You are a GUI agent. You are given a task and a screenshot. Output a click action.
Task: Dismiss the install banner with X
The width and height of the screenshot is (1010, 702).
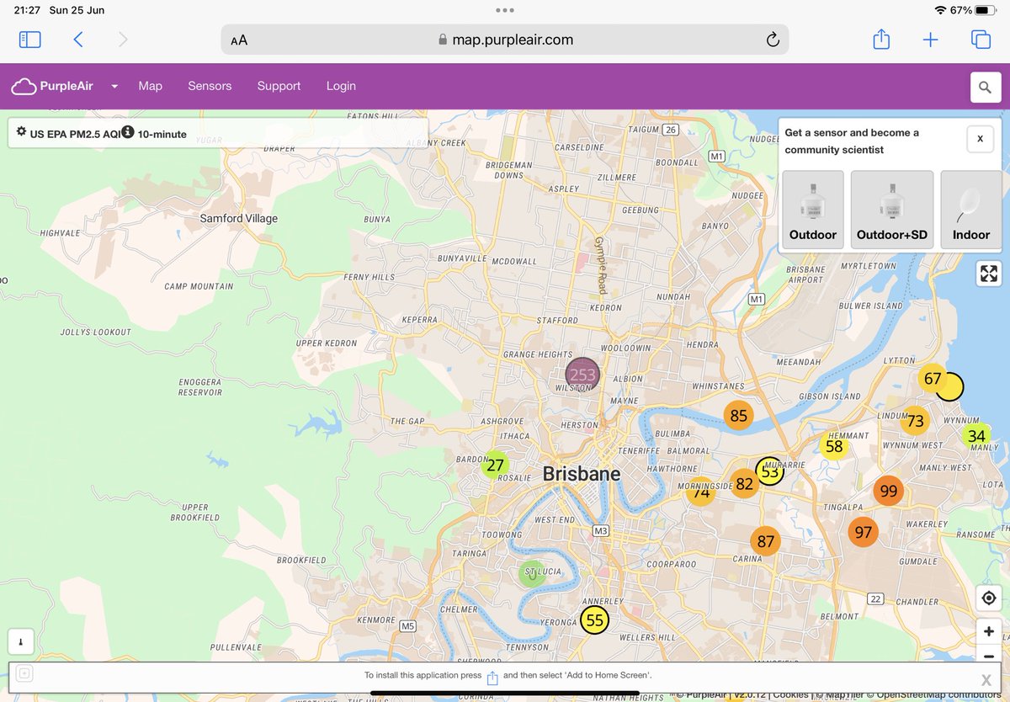986,679
